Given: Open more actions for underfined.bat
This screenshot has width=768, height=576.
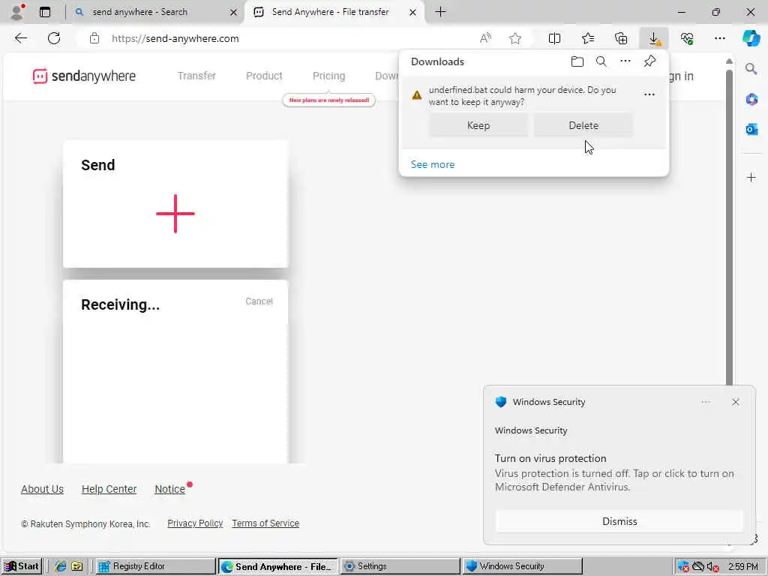Looking at the screenshot, I should [649, 94].
